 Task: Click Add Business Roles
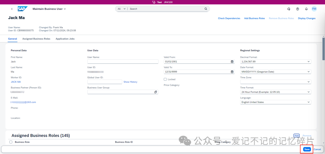[255, 18]
